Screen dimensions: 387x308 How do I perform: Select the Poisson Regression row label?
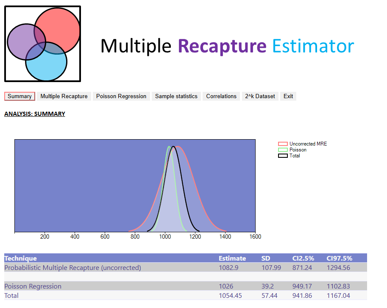coord(33,286)
